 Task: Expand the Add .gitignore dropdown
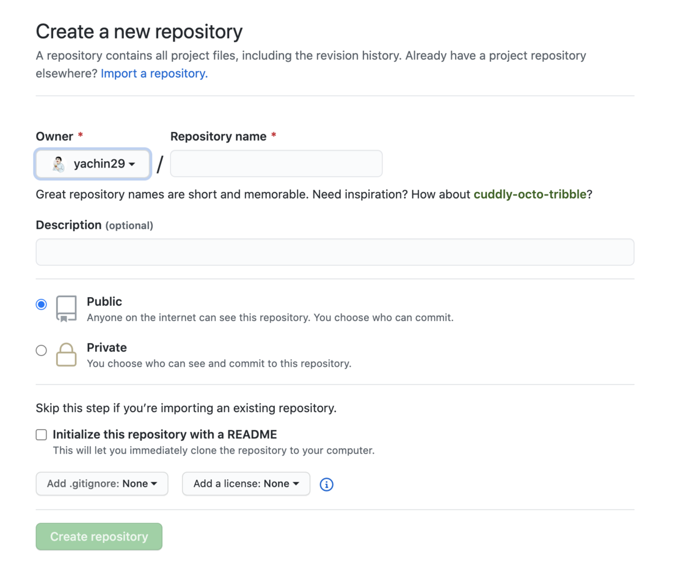click(x=102, y=484)
